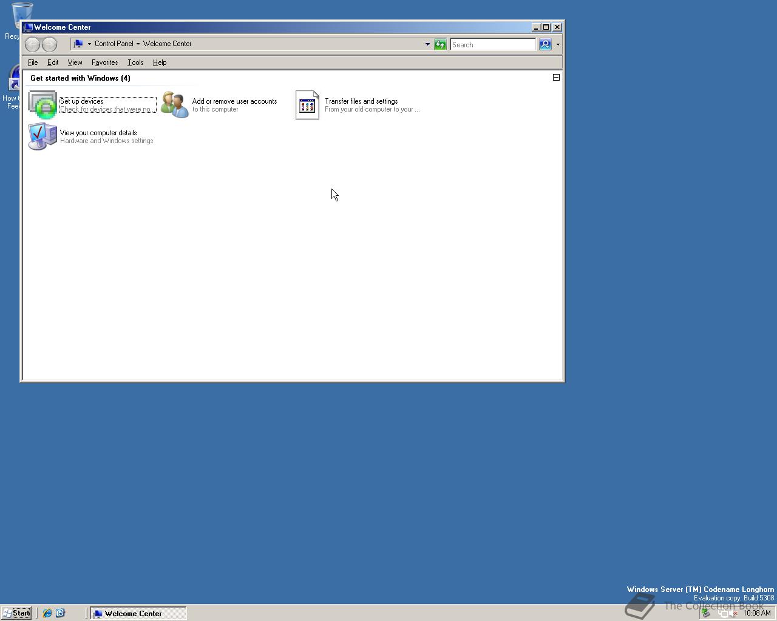Open Transfer files and settings icon
Viewport: 777px width, 621px height.
point(307,105)
